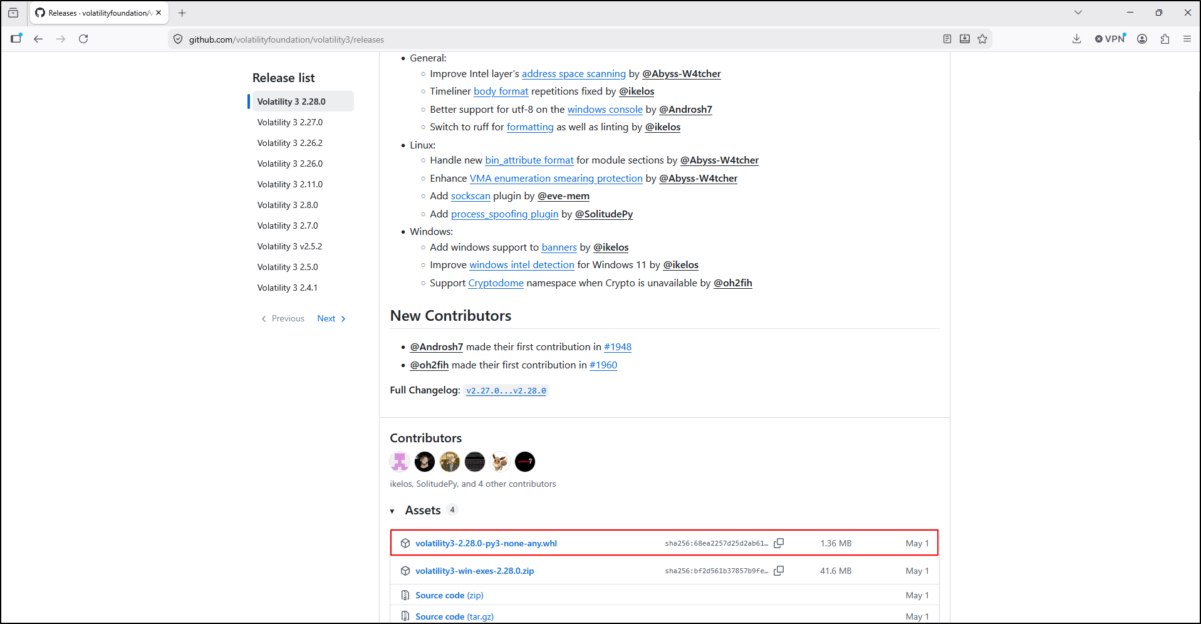This screenshot has width=1201, height=624.
Task: Open the browser sidebar panel
Action: click(16, 39)
